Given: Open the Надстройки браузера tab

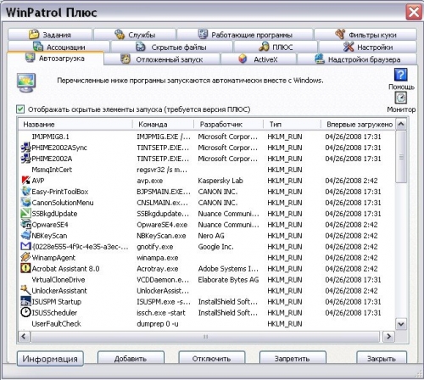Looking at the screenshot, I should [357, 59].
